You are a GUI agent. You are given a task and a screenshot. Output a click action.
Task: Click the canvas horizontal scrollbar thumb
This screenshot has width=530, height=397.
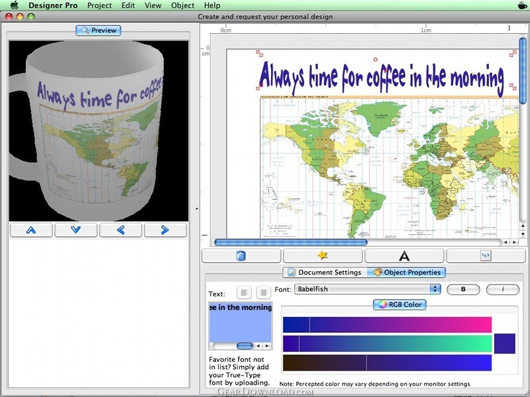click(291, 242)
